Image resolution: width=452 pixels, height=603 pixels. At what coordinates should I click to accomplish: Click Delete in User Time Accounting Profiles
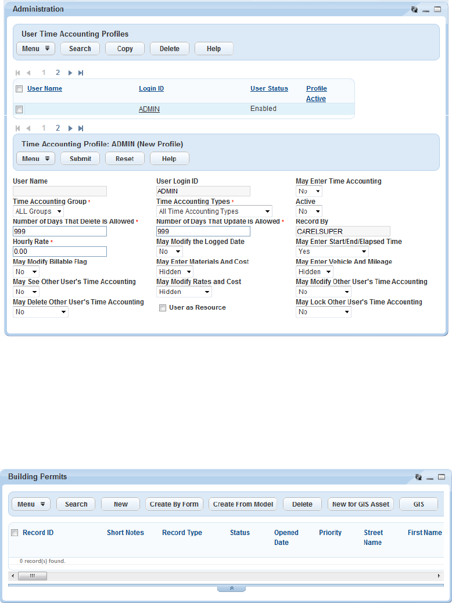pos(170,49)
